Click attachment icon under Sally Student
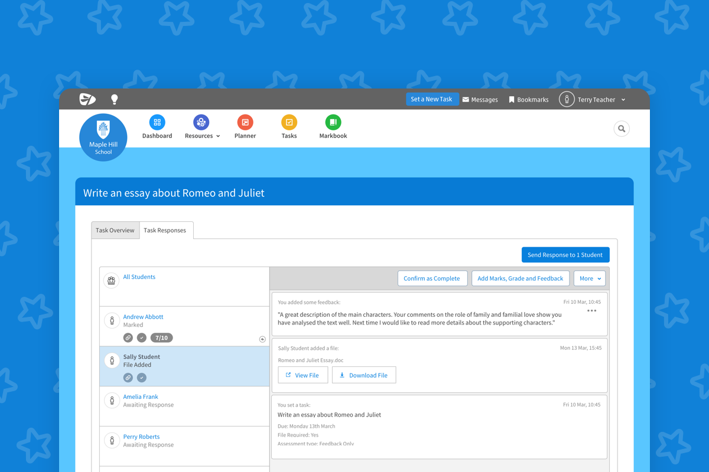709x472 pixels. [128, 378]
